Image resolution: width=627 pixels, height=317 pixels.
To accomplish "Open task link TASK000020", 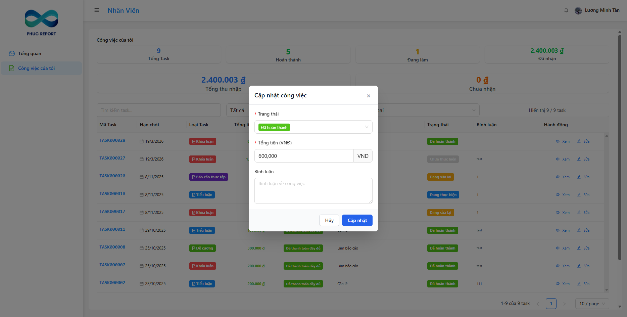I will (112, 176).
